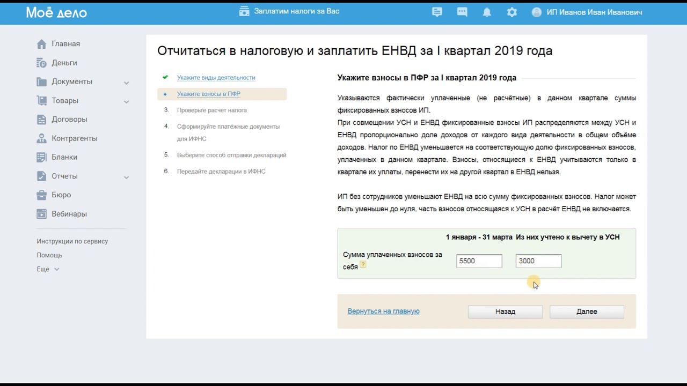Expand the Документы submenu arrow
The width and height of the screenshot is (687, 386).
pos(126,83)
